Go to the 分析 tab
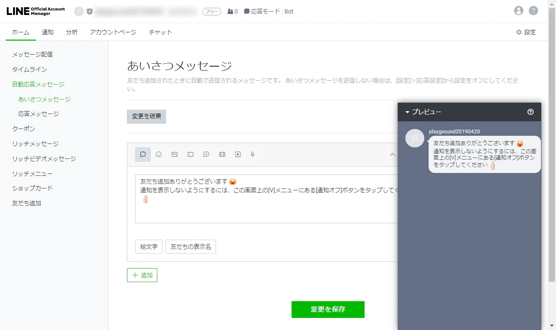This screenshot has height=330, width=556. 72,32
